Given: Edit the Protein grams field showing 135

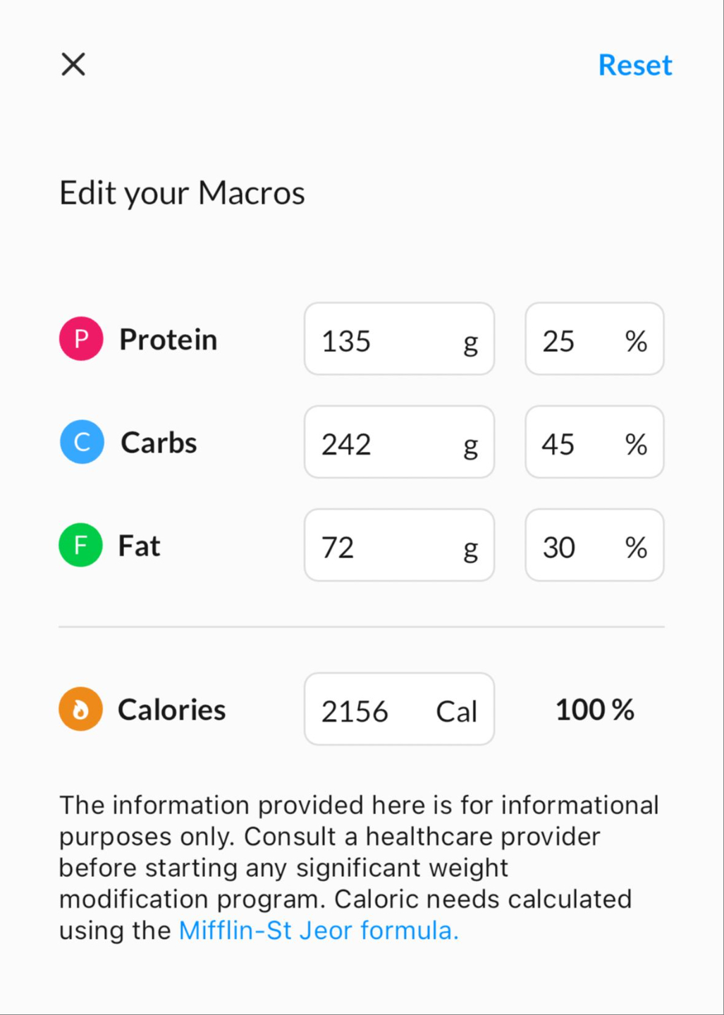Looking at the screenshot, I should tap(398, 339).
